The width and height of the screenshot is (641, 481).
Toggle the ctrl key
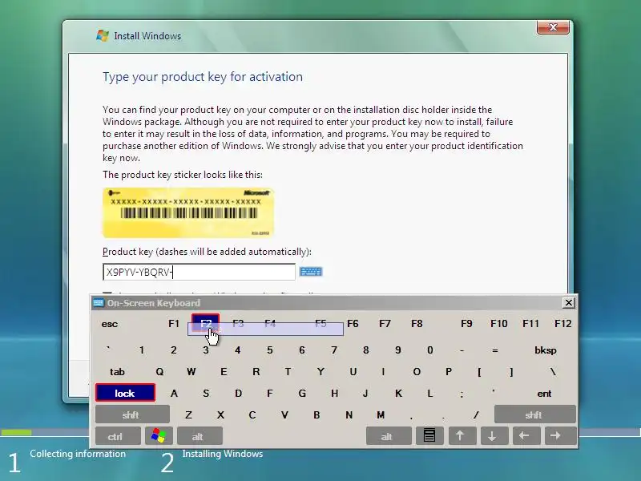118,436
